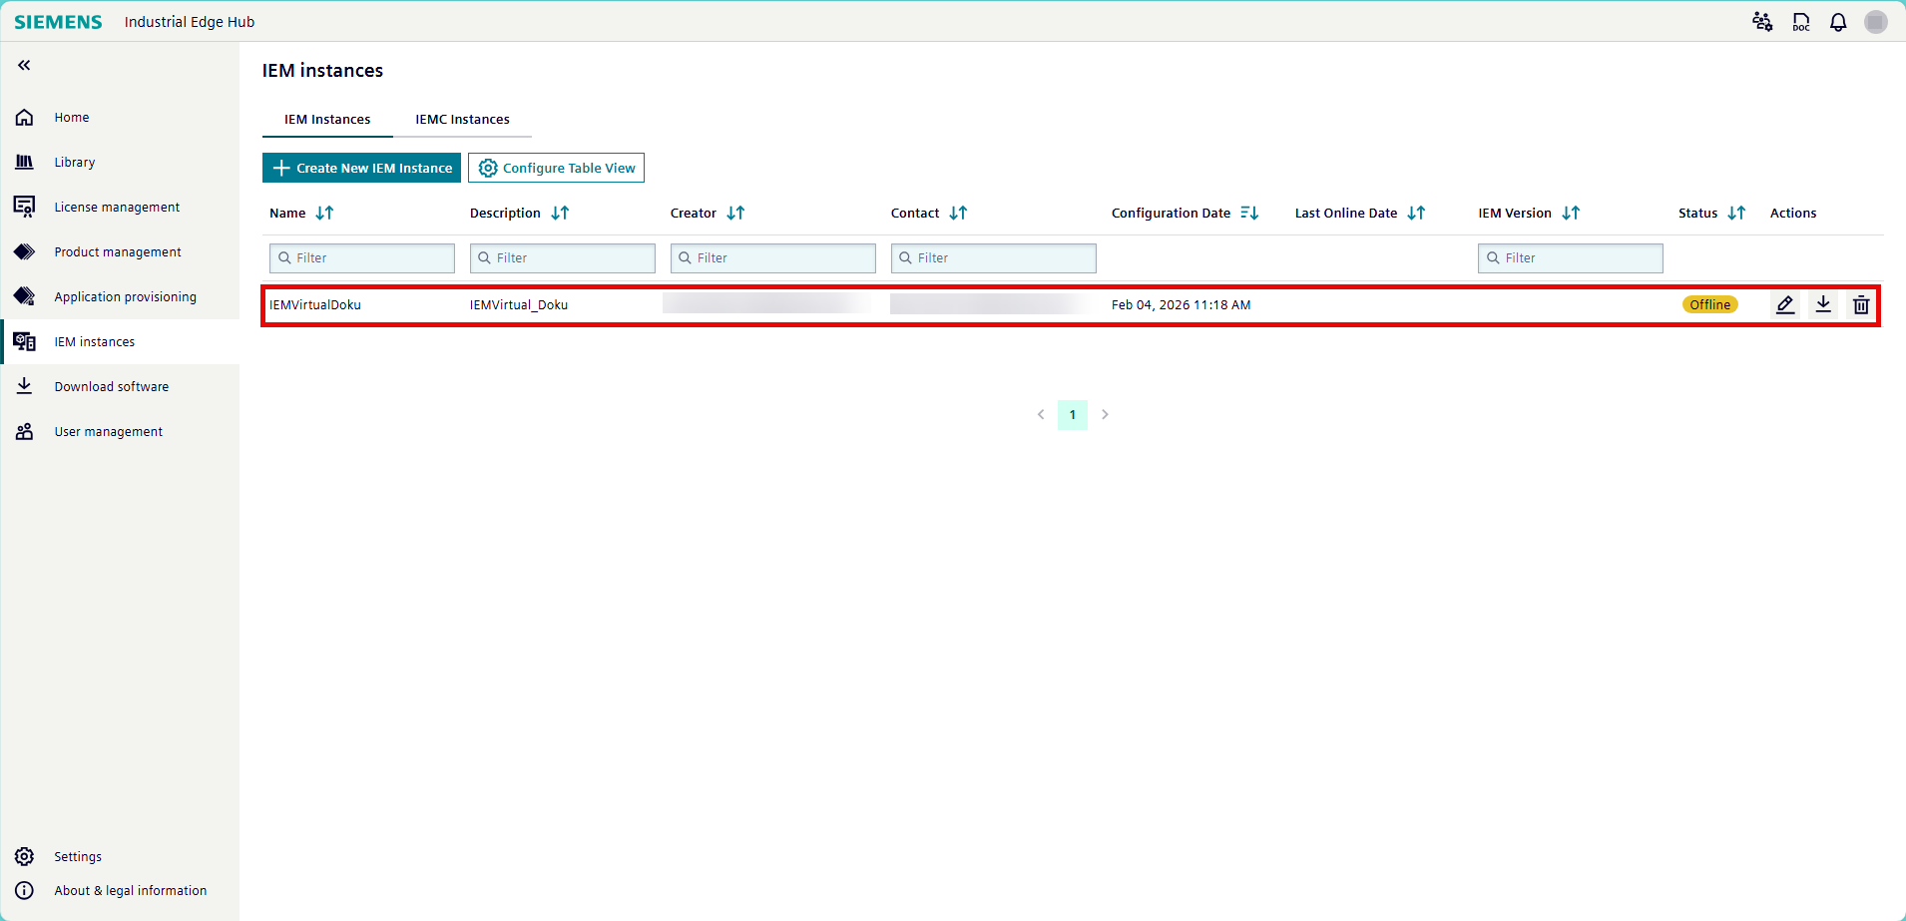1906x921 pixels.
Task: Sort the table by Name
Action: point(323,213)
